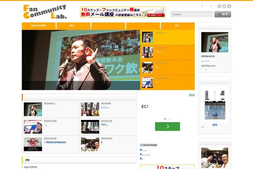Open the third ad link under Ads by Google
253x169 pixels.
click(x=142, y=159)
